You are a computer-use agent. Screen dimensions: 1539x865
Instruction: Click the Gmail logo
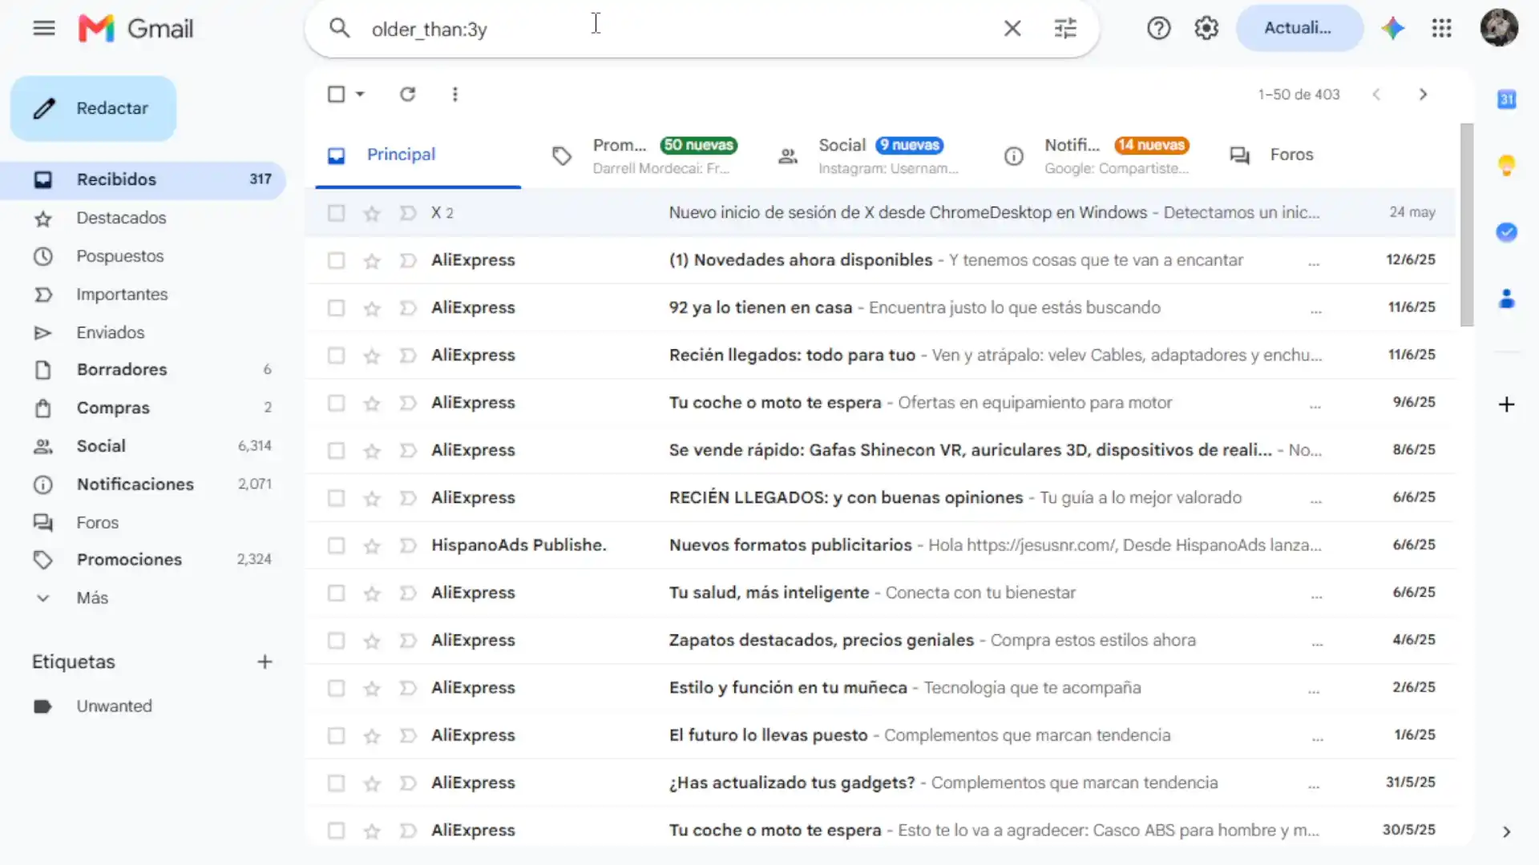click(136, 29)
